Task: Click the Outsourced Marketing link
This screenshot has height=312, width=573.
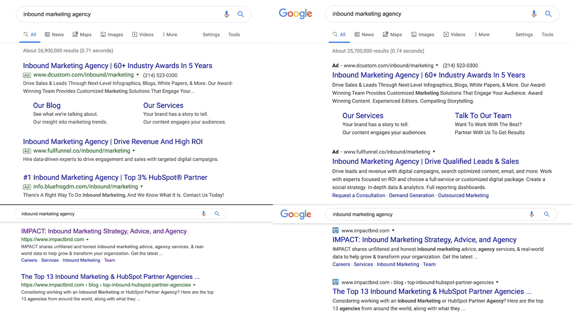Action: [x=464, y=195]
